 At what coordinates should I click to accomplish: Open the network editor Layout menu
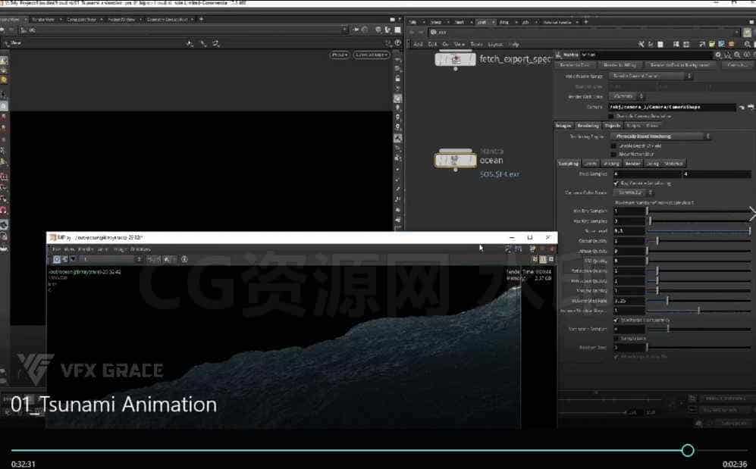click(x=495, y=44)
